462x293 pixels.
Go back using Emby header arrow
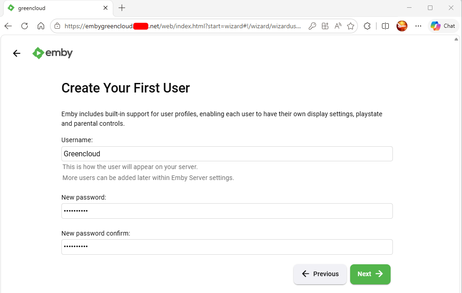pyautogui.click(x=16, y=53)
